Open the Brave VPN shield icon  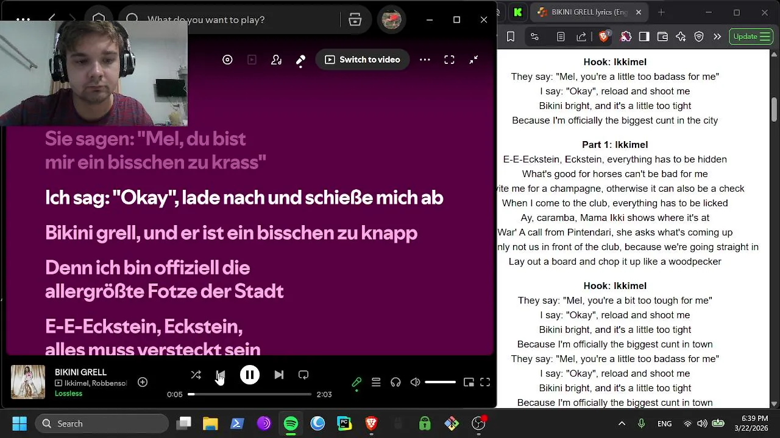pos(699,36)
